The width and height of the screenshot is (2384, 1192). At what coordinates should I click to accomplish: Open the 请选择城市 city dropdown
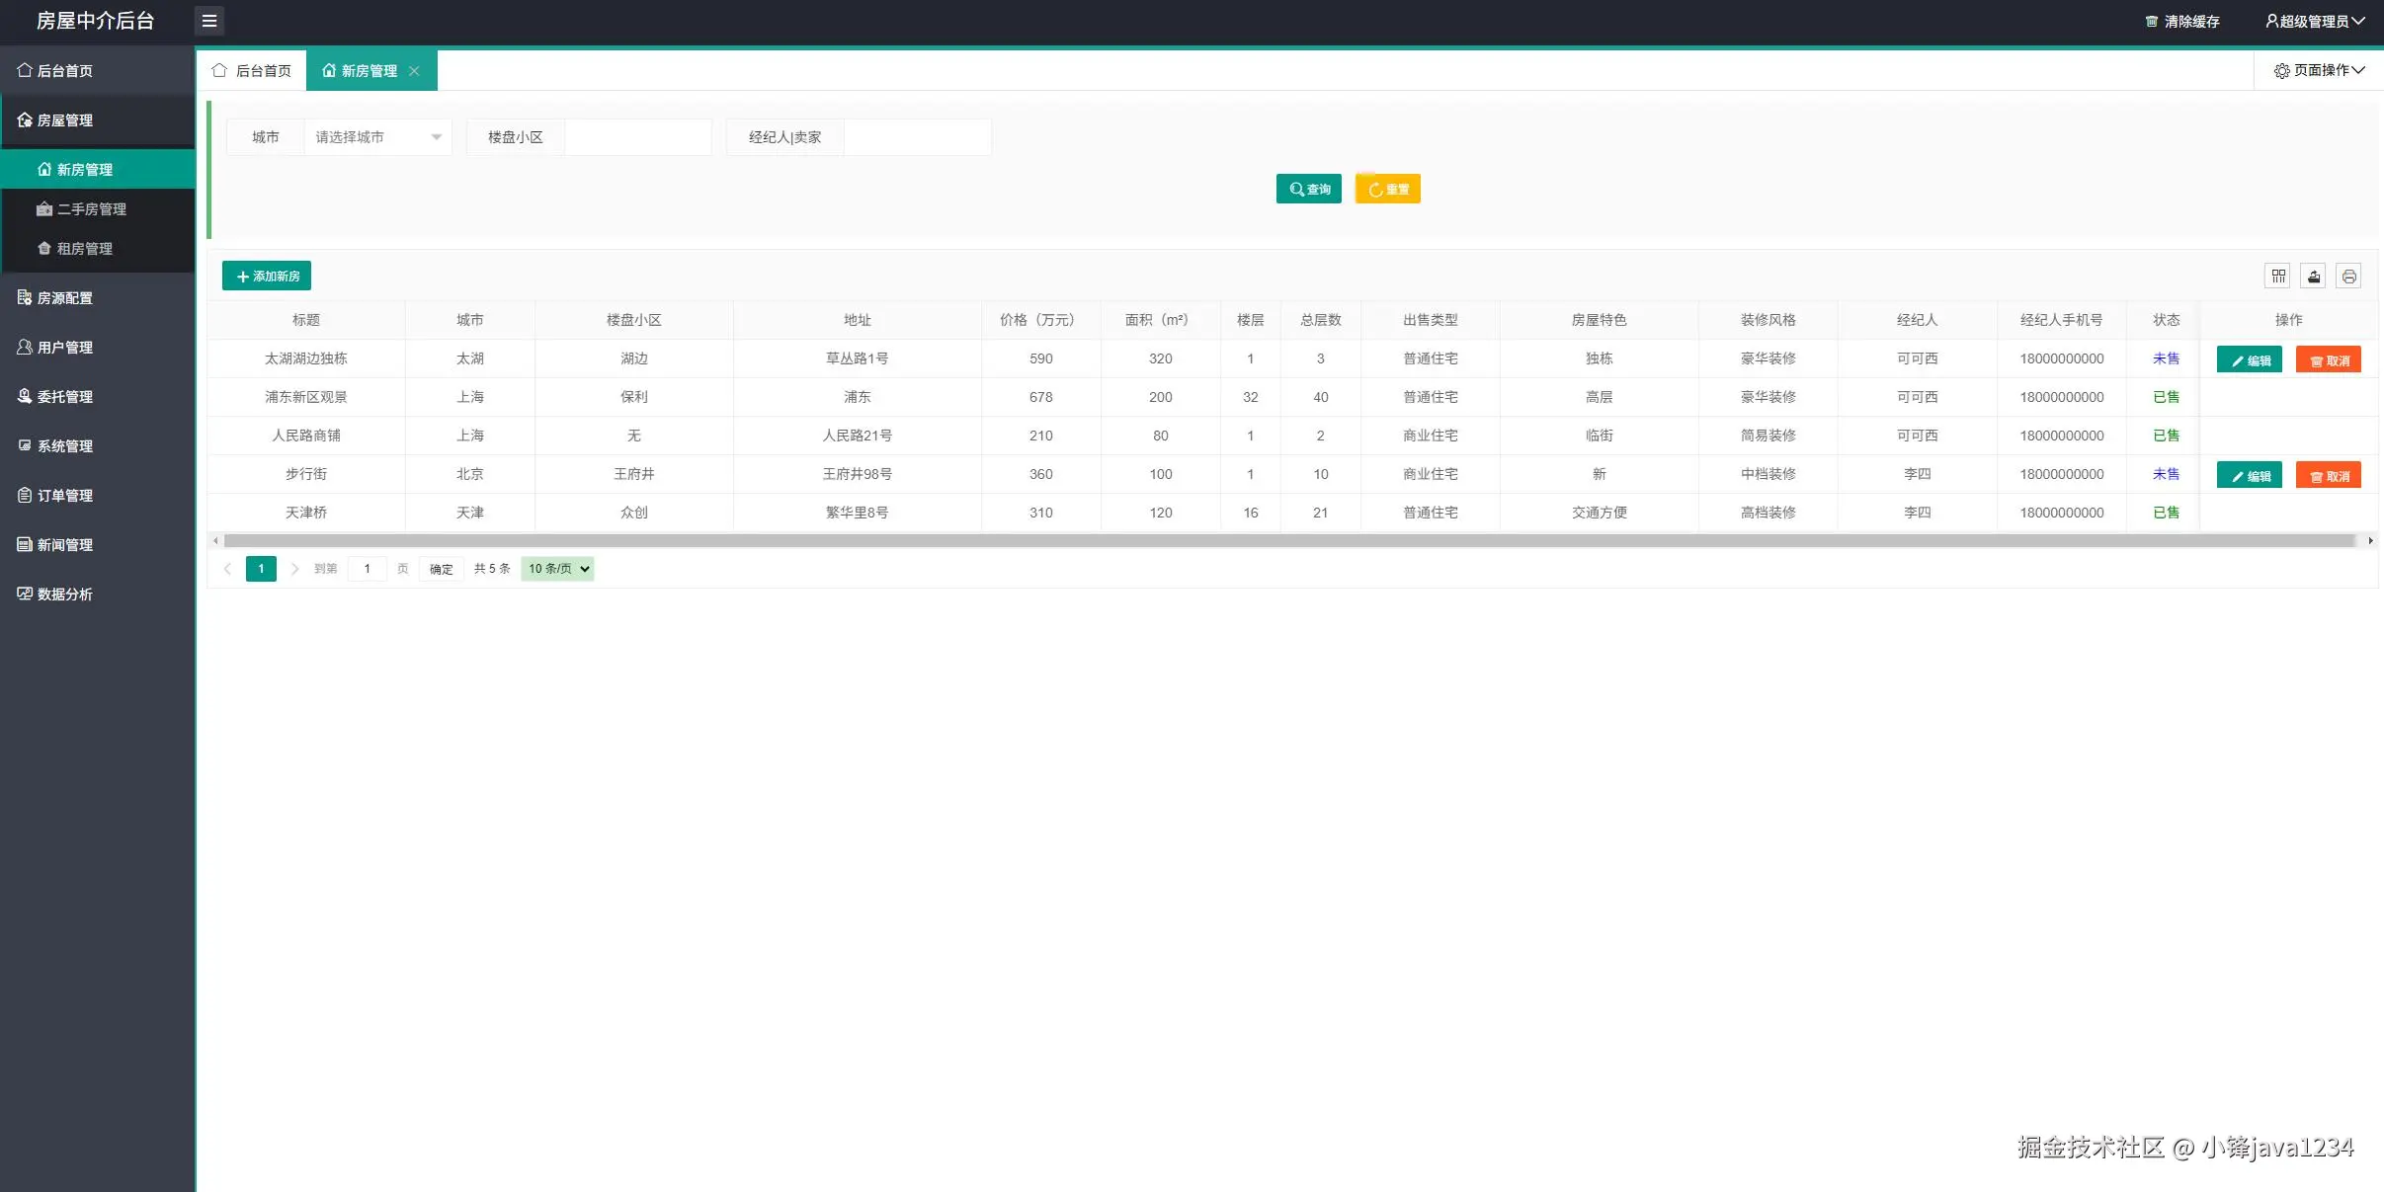(377, 137)
